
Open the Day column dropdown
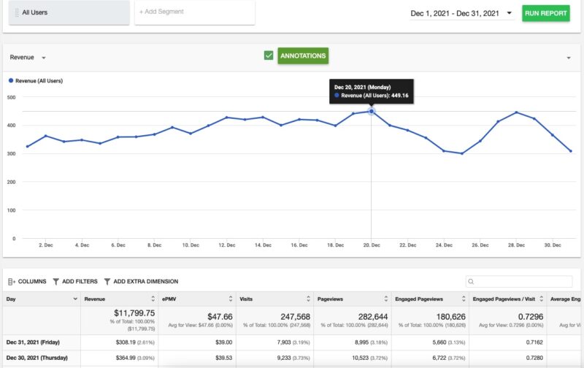point(74,299)
